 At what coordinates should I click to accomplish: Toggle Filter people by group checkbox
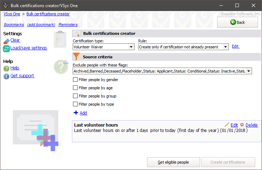[75, 96]
